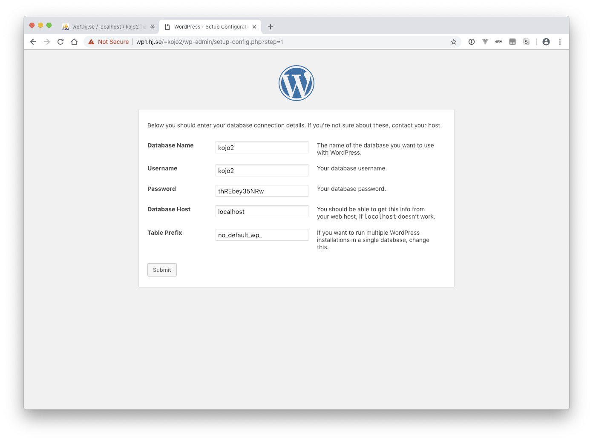The width and height of the screenshot is (593, 441).
Task: Focus the Database Name field
Action: (262, 147)
